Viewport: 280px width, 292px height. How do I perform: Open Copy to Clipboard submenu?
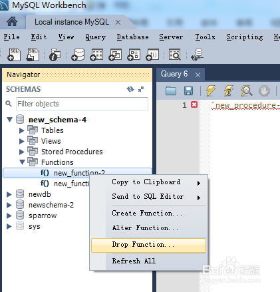click(x=148, y=182)
